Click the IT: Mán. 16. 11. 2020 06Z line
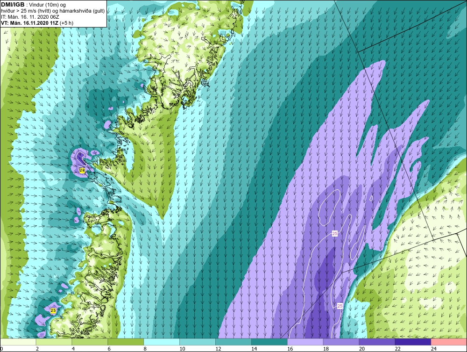467x352 pixels. coord(30,17)
